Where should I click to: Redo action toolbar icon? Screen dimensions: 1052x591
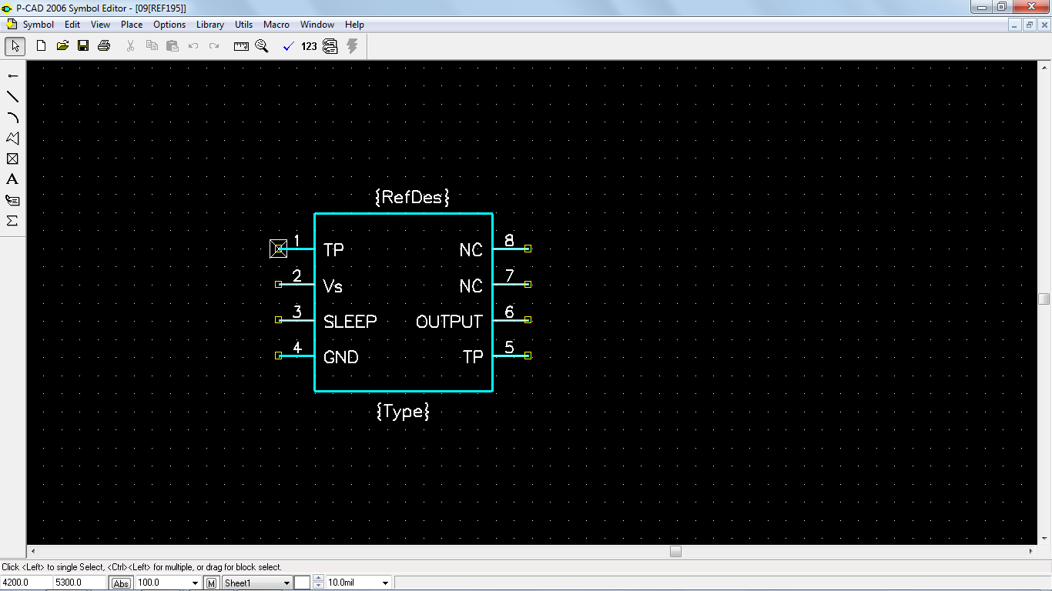click(214, 46)
